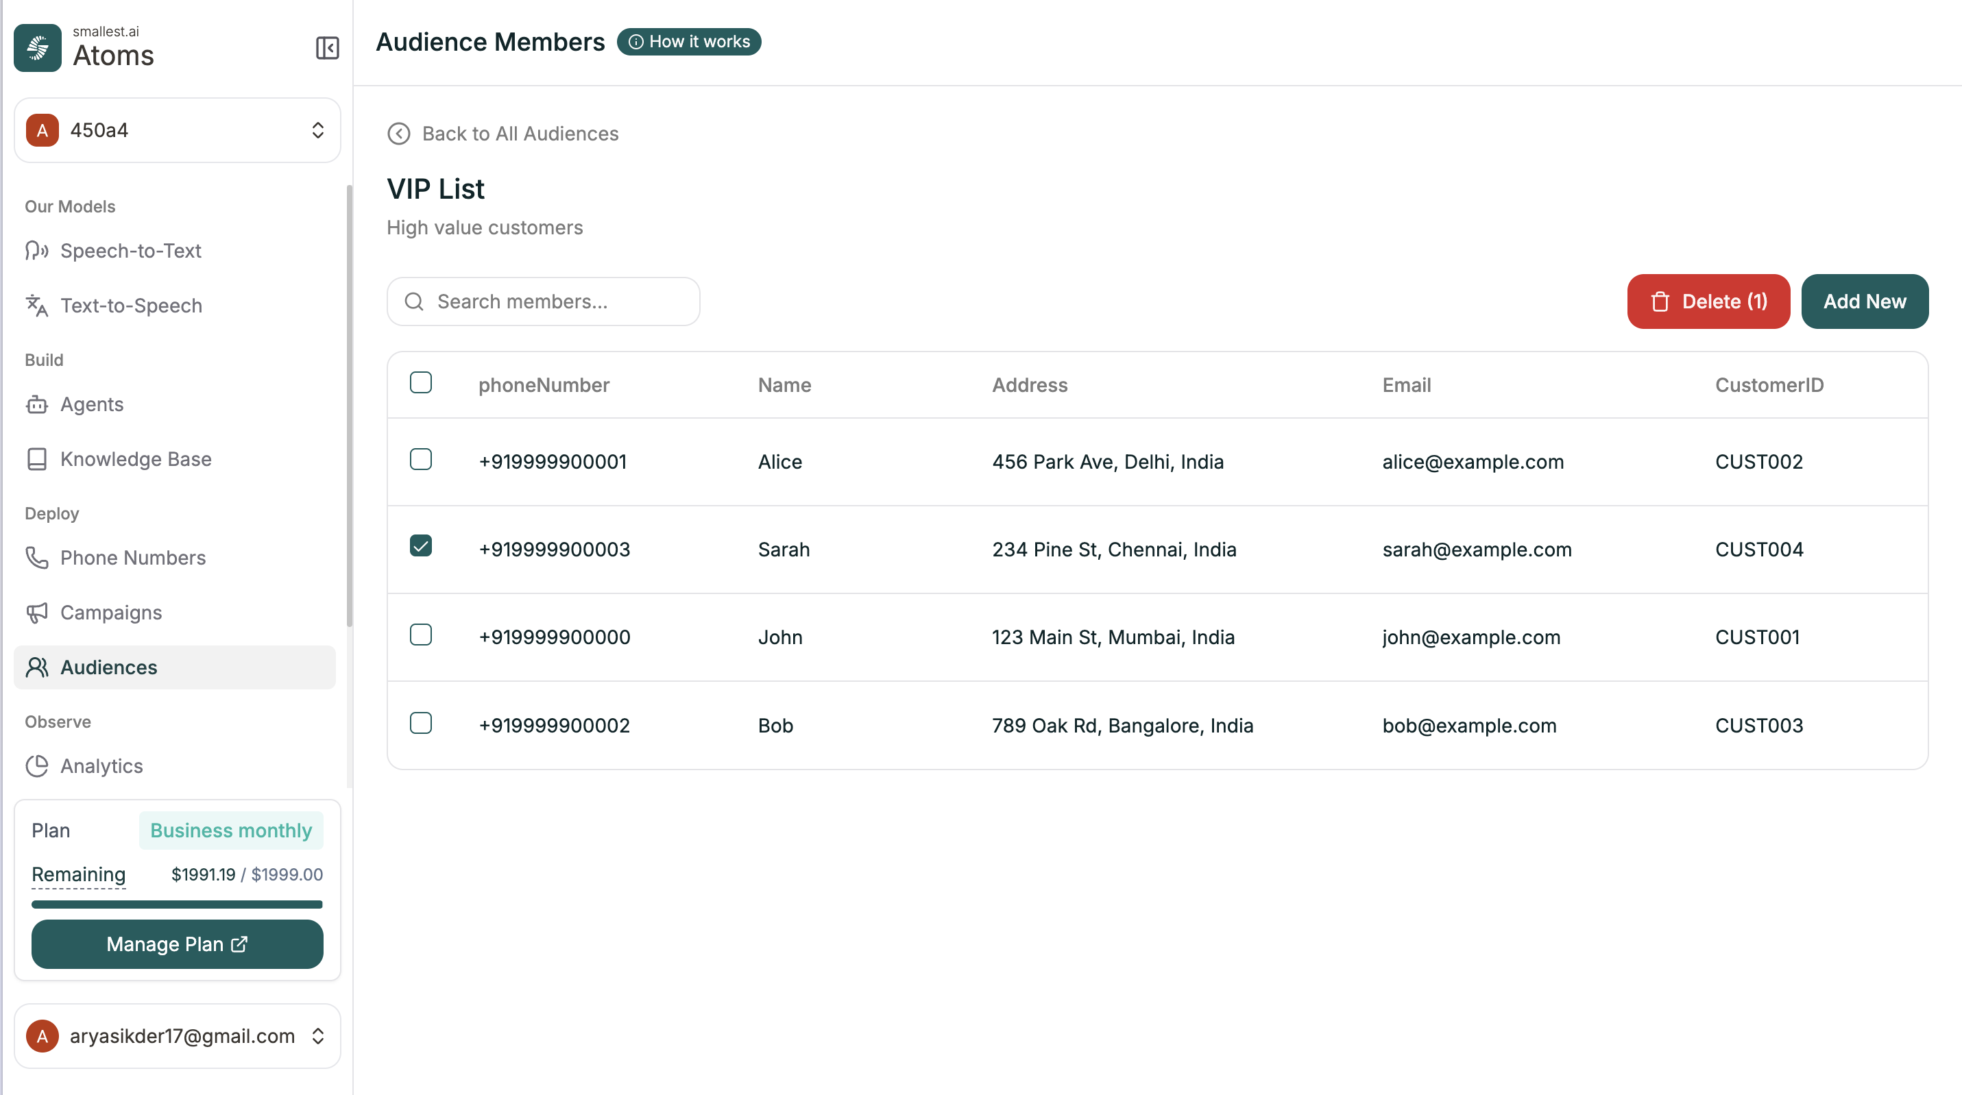Screen dimensions: 1962x1095
Task: Check the select-all header checkbox
Action: coord(420,382)
